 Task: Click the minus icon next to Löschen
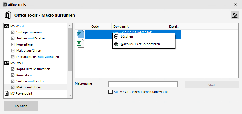click(x=116, y=36)
